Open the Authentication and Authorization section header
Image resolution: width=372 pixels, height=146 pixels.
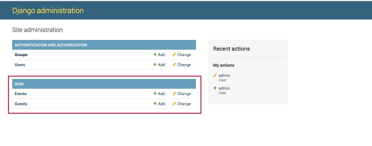51,45
